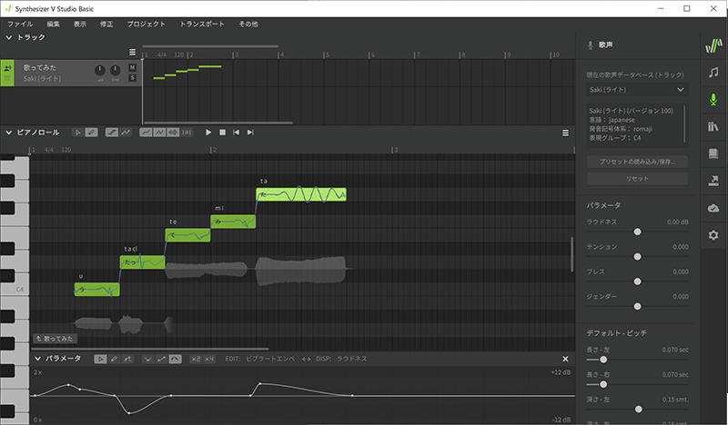Open the library panel icon in sidebar
The height and width of the screenshot is (425, 728).
[713, 126]
